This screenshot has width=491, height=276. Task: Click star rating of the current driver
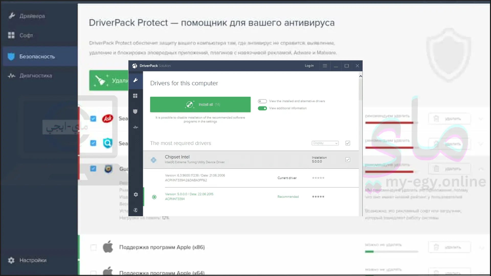[x=318, y=178]
